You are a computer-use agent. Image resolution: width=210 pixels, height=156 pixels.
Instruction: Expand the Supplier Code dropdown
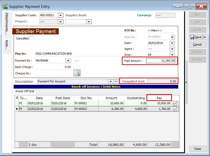coord(60,15)
